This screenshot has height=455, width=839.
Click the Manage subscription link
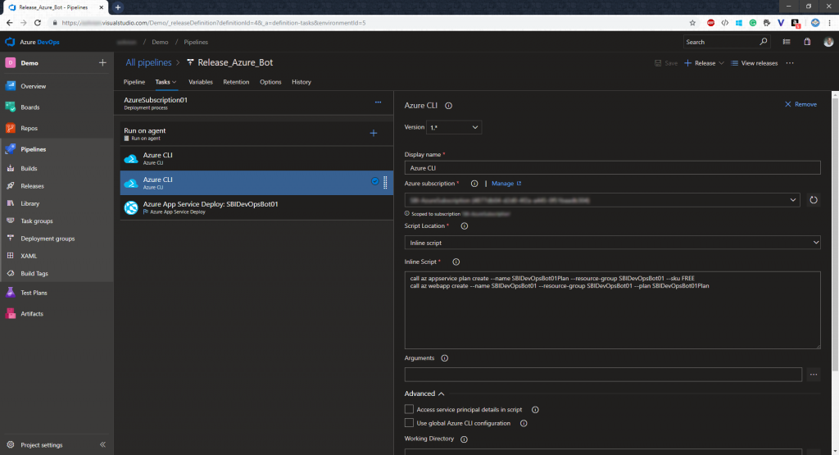506,184
